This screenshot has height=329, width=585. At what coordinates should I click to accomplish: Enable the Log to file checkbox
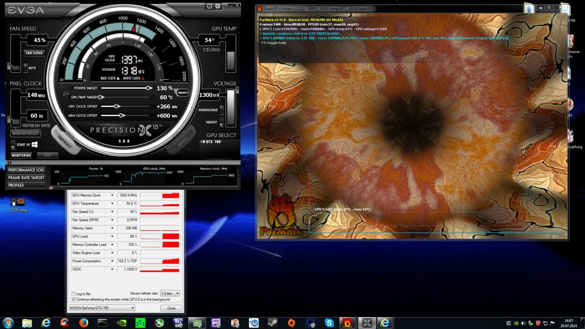coord(74,294)
